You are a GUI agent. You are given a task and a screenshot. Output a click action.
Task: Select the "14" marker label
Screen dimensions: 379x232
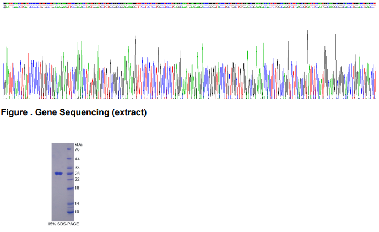(77, 203)
